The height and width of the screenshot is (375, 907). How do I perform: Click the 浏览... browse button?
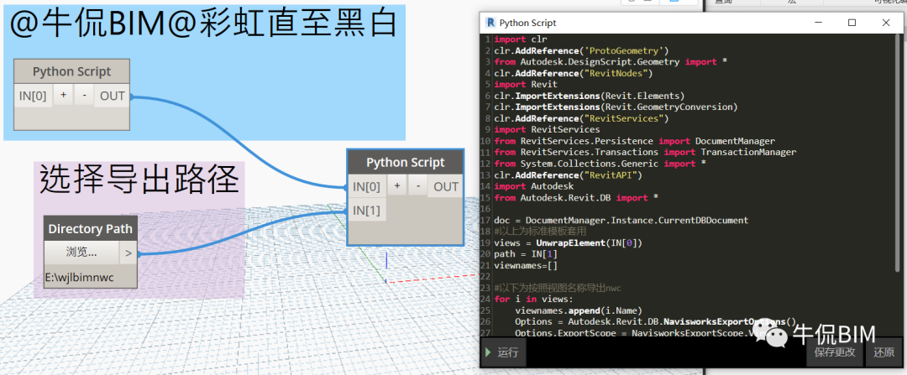click(81, 253)
